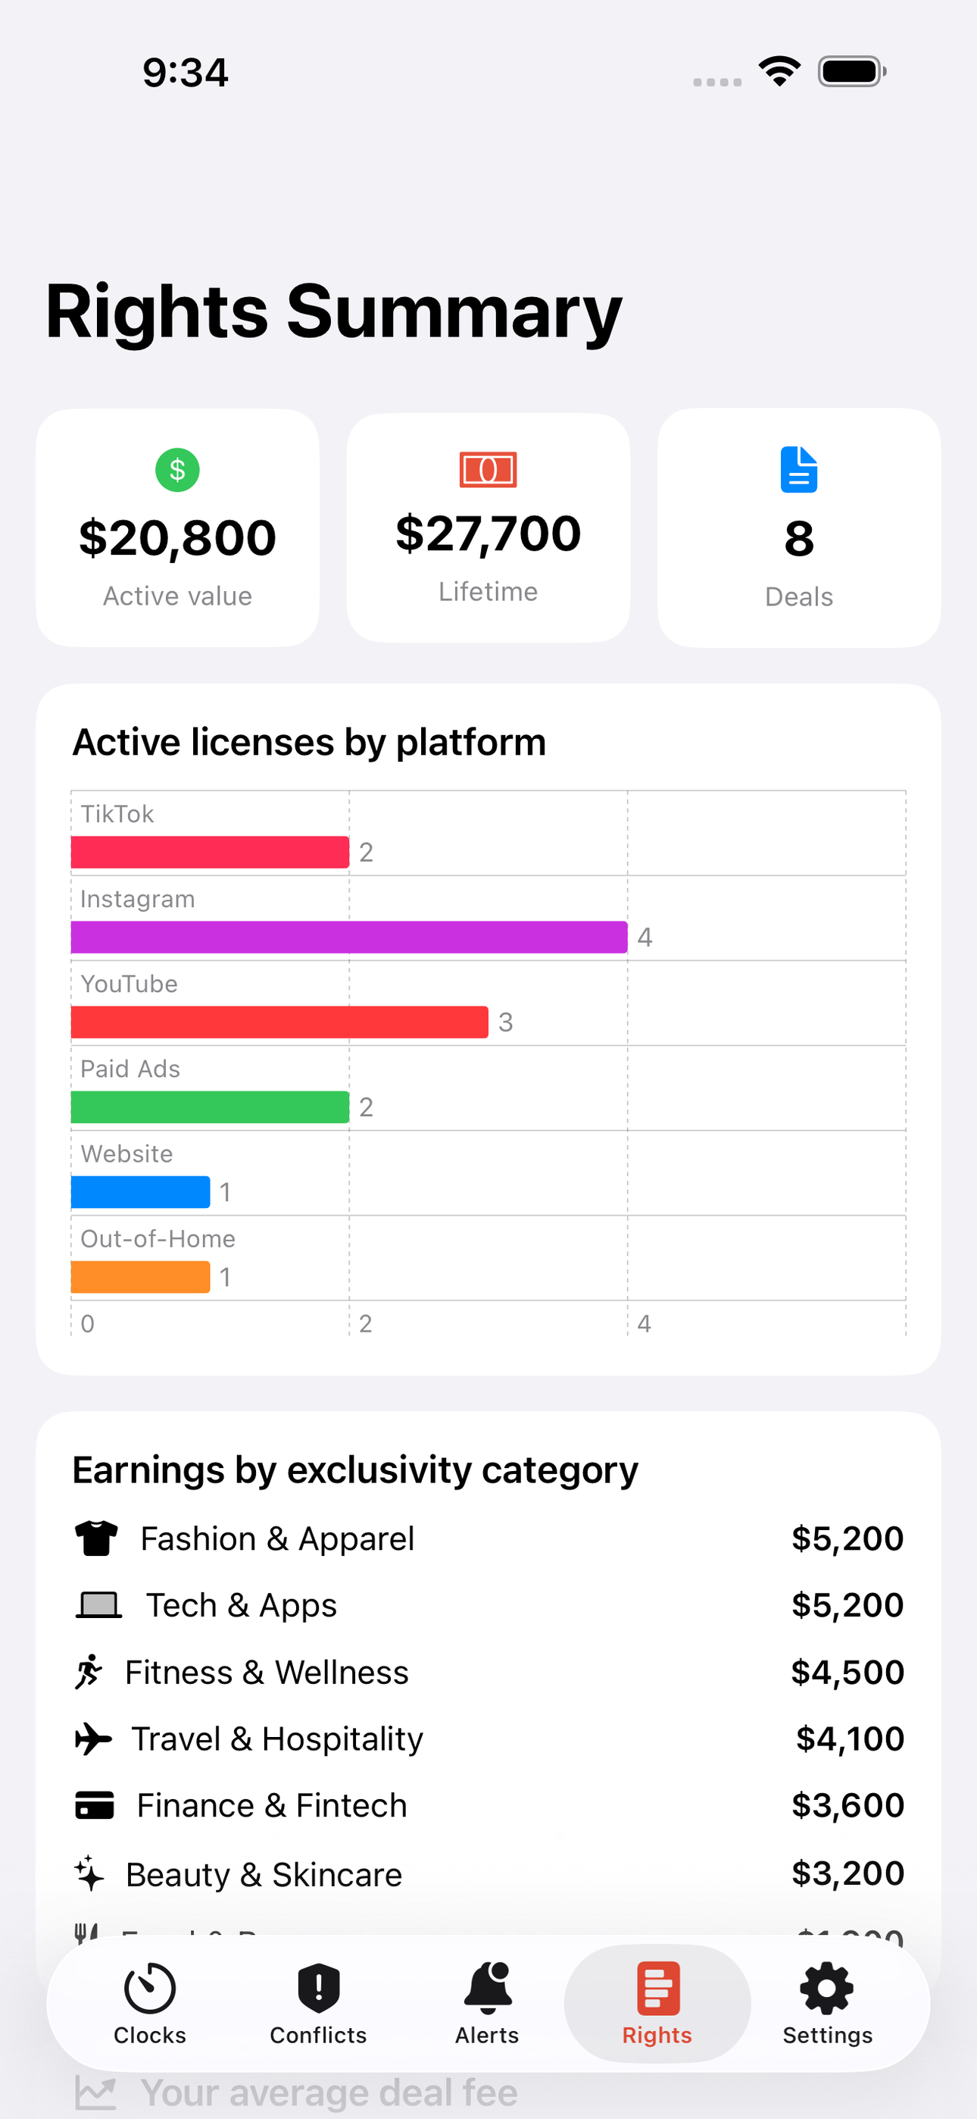Image resolution: width=977 pixels, height=2119 pixels.
Task: Tap the airplane Travel & Hospitality icon
Action: pyautogui.click(x=93, y=1739)
